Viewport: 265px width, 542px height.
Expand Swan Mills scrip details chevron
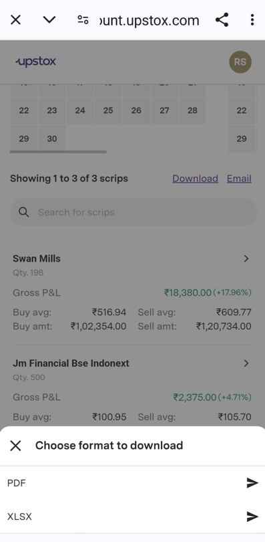point(246,258)
